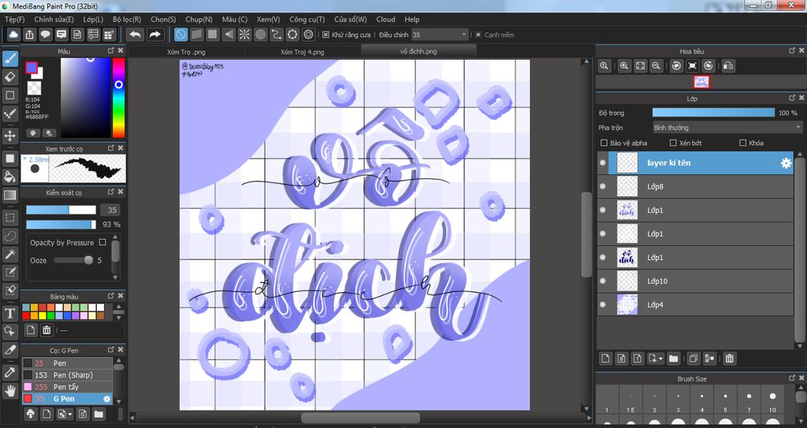Toggle the Khử răng cưa checkbox
The width and height of the screenshot is (807, 428).
click(x=325, y=35)
